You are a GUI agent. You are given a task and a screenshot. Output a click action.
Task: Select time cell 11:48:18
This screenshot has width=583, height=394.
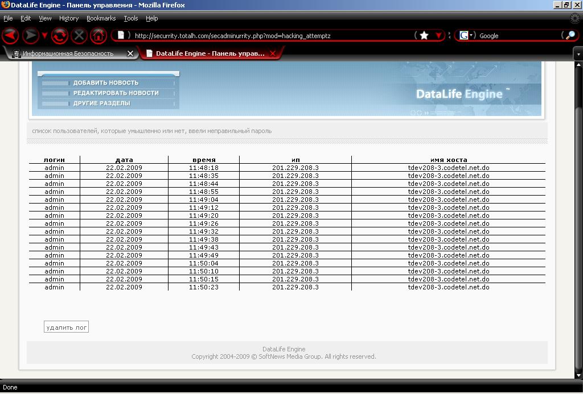point(204,168)
